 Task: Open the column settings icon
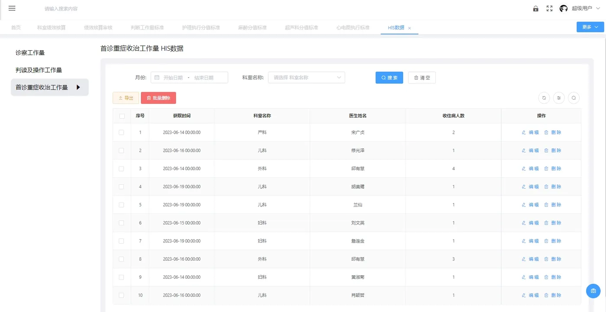coord(559,98)
